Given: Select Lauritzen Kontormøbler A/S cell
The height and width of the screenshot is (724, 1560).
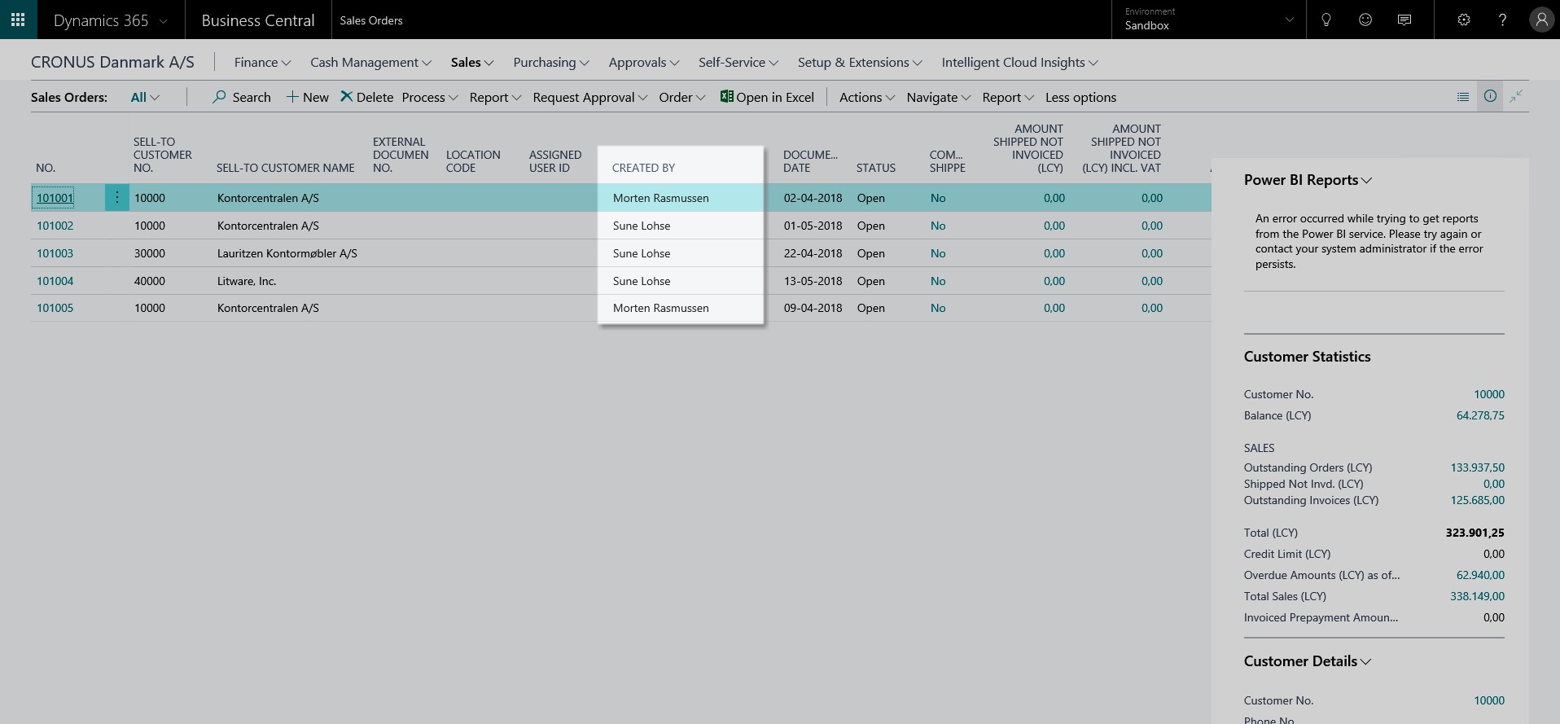Looking at the screenshot, I should (x=287, y=253).
